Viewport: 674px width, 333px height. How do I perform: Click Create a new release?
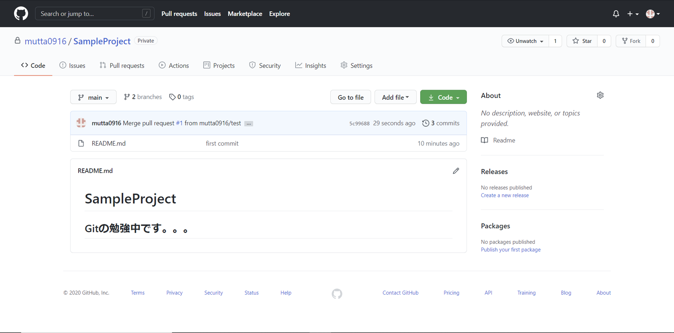[x=505, y=195]
